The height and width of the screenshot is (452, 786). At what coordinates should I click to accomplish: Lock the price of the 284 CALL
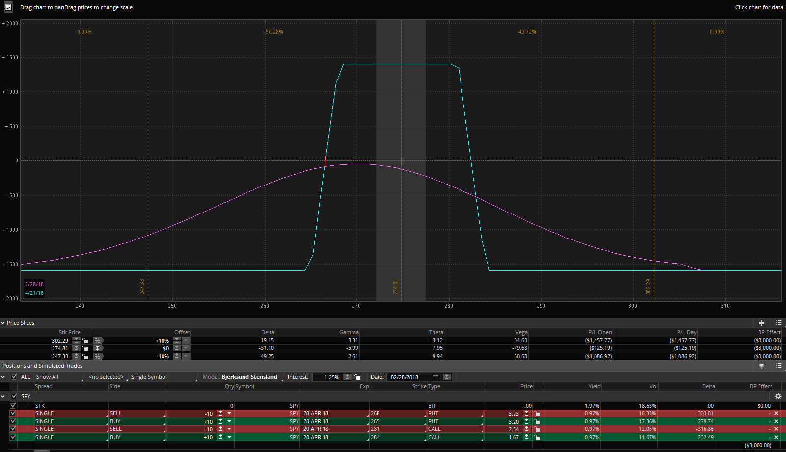[x=537, y=437]
